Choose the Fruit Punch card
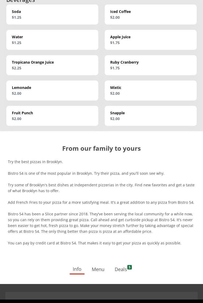This screenshot has height=303, width=203. pyautogui.click(x=52, y=116)
